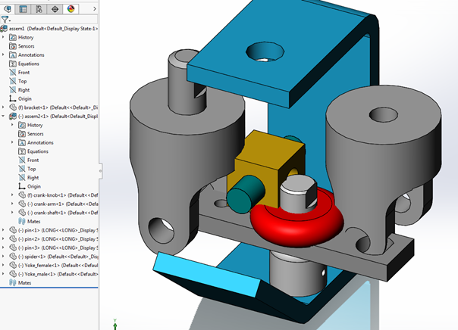Select the Origin under assem1
This screenshot has height=330, width=458.
(x=24, y=98)
